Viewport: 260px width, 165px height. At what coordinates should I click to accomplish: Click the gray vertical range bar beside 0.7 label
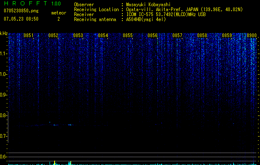(x=8, y=127)
